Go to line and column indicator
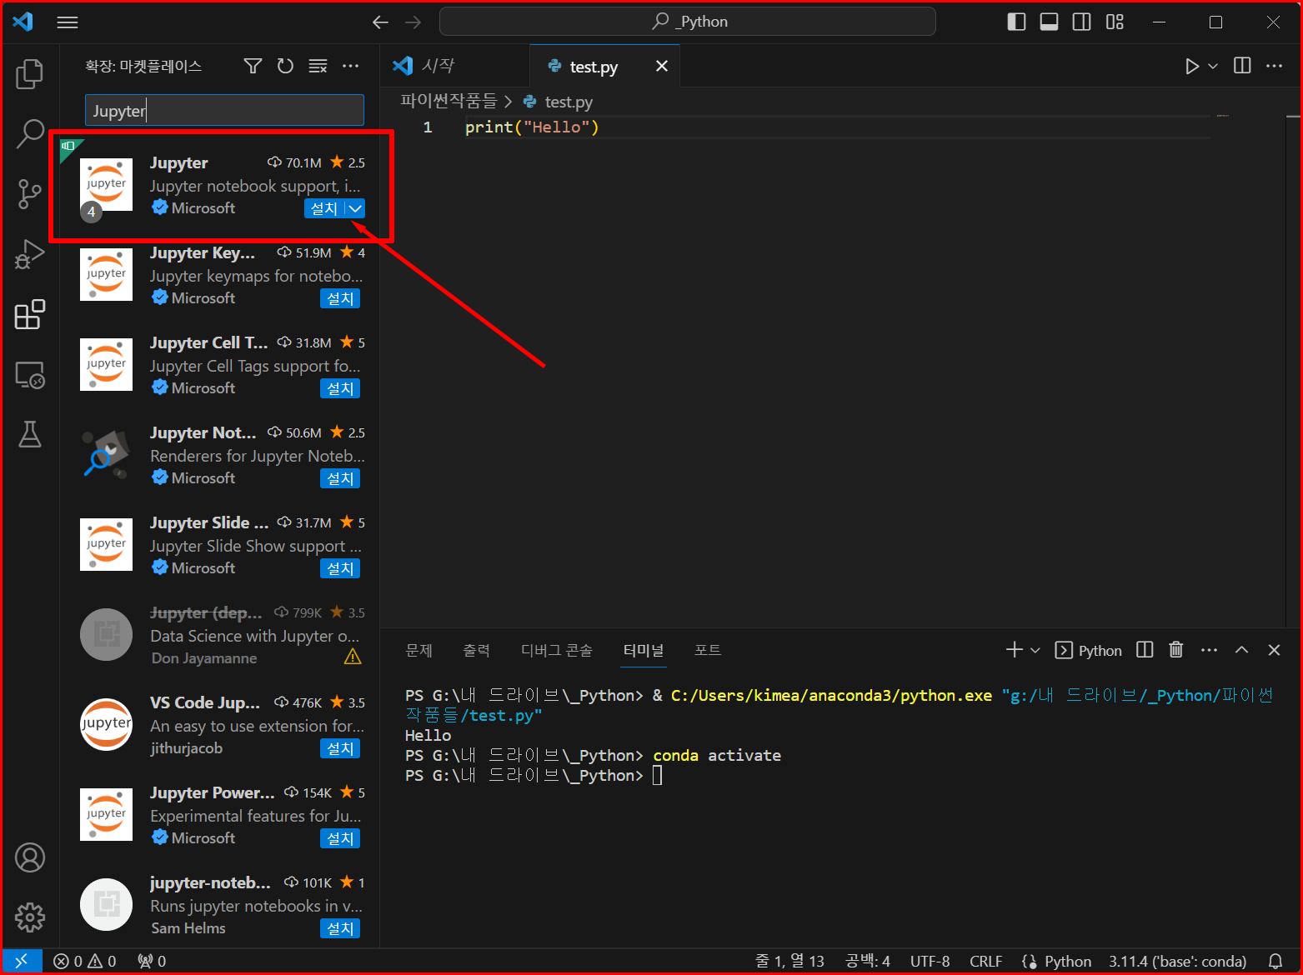The image size is (1303, 975). (x=789, y=961)
